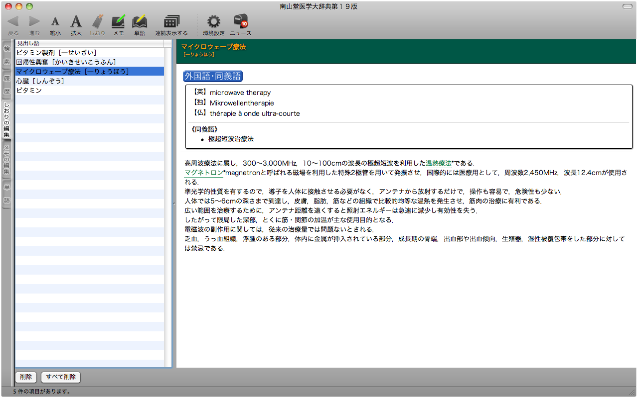
Task: Open the メモ memo tool
Action: pyautogui.click(x=119, y=22)
